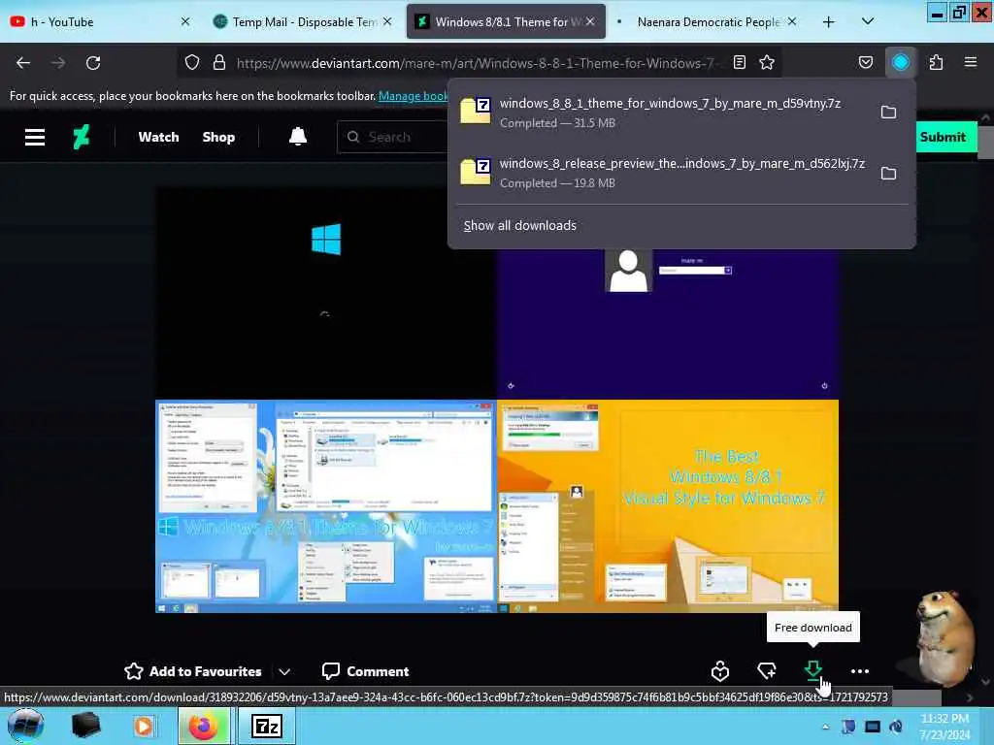The height and width of the screenshot is (745, 994).
Task: Click the blue downloads indicator icon
Action: pos(900,62)
